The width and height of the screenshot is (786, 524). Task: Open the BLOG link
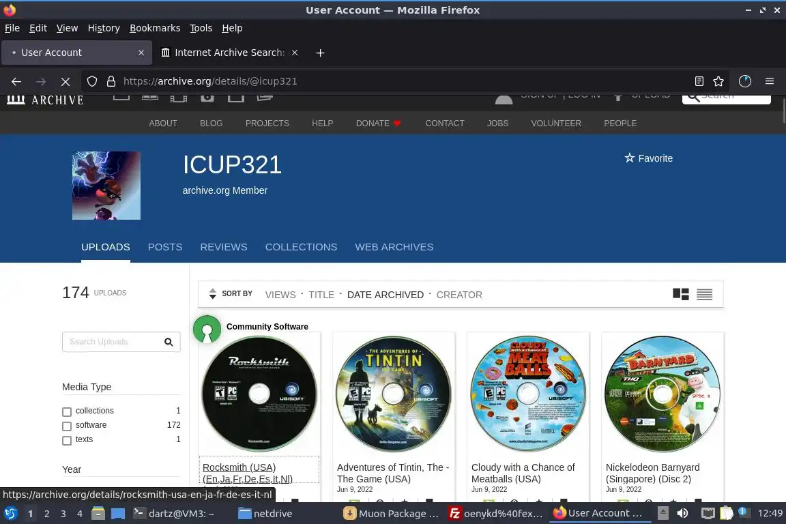pyautogui.click(x=211, y=123)
